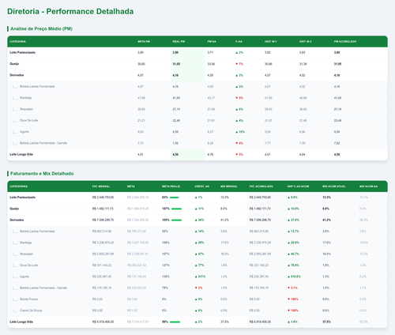
Task: Click the FAT. MENSAL column header
Action: point(100,186)
